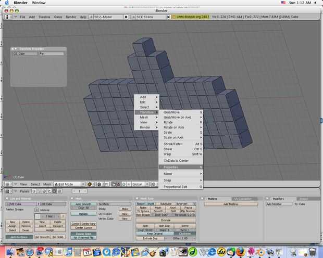Open the Mirror submenu entry
The width and height of the screenshot is (323, 258).
point(181,174)
